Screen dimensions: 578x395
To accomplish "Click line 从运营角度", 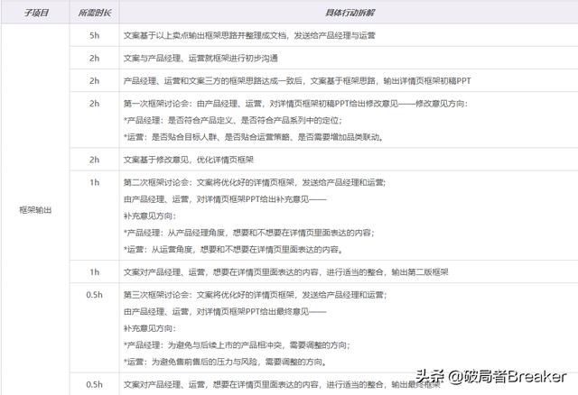I will 234,250.
